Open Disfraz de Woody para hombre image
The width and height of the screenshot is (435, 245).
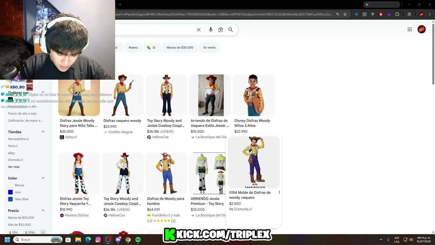pyautogui.click(x=166, y=173)
